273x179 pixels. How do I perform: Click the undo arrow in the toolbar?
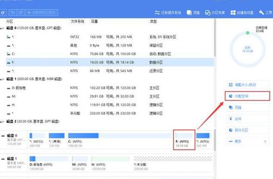click(13, 13)
